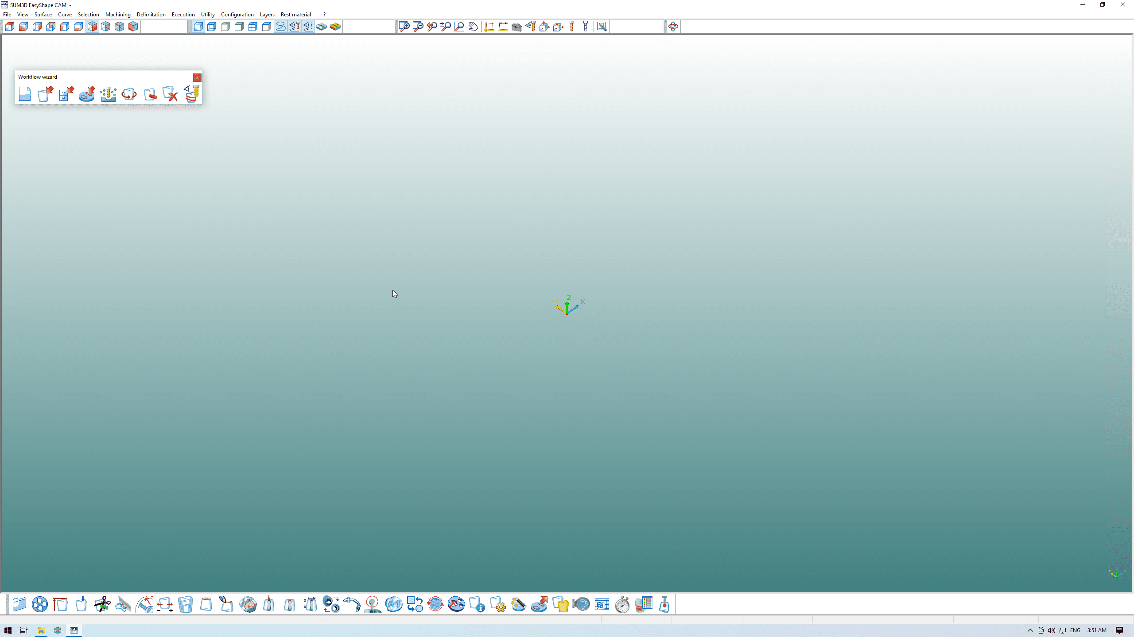Click the stopwatch icon in bottom toolbar
1134x637 pixels.
622,604
